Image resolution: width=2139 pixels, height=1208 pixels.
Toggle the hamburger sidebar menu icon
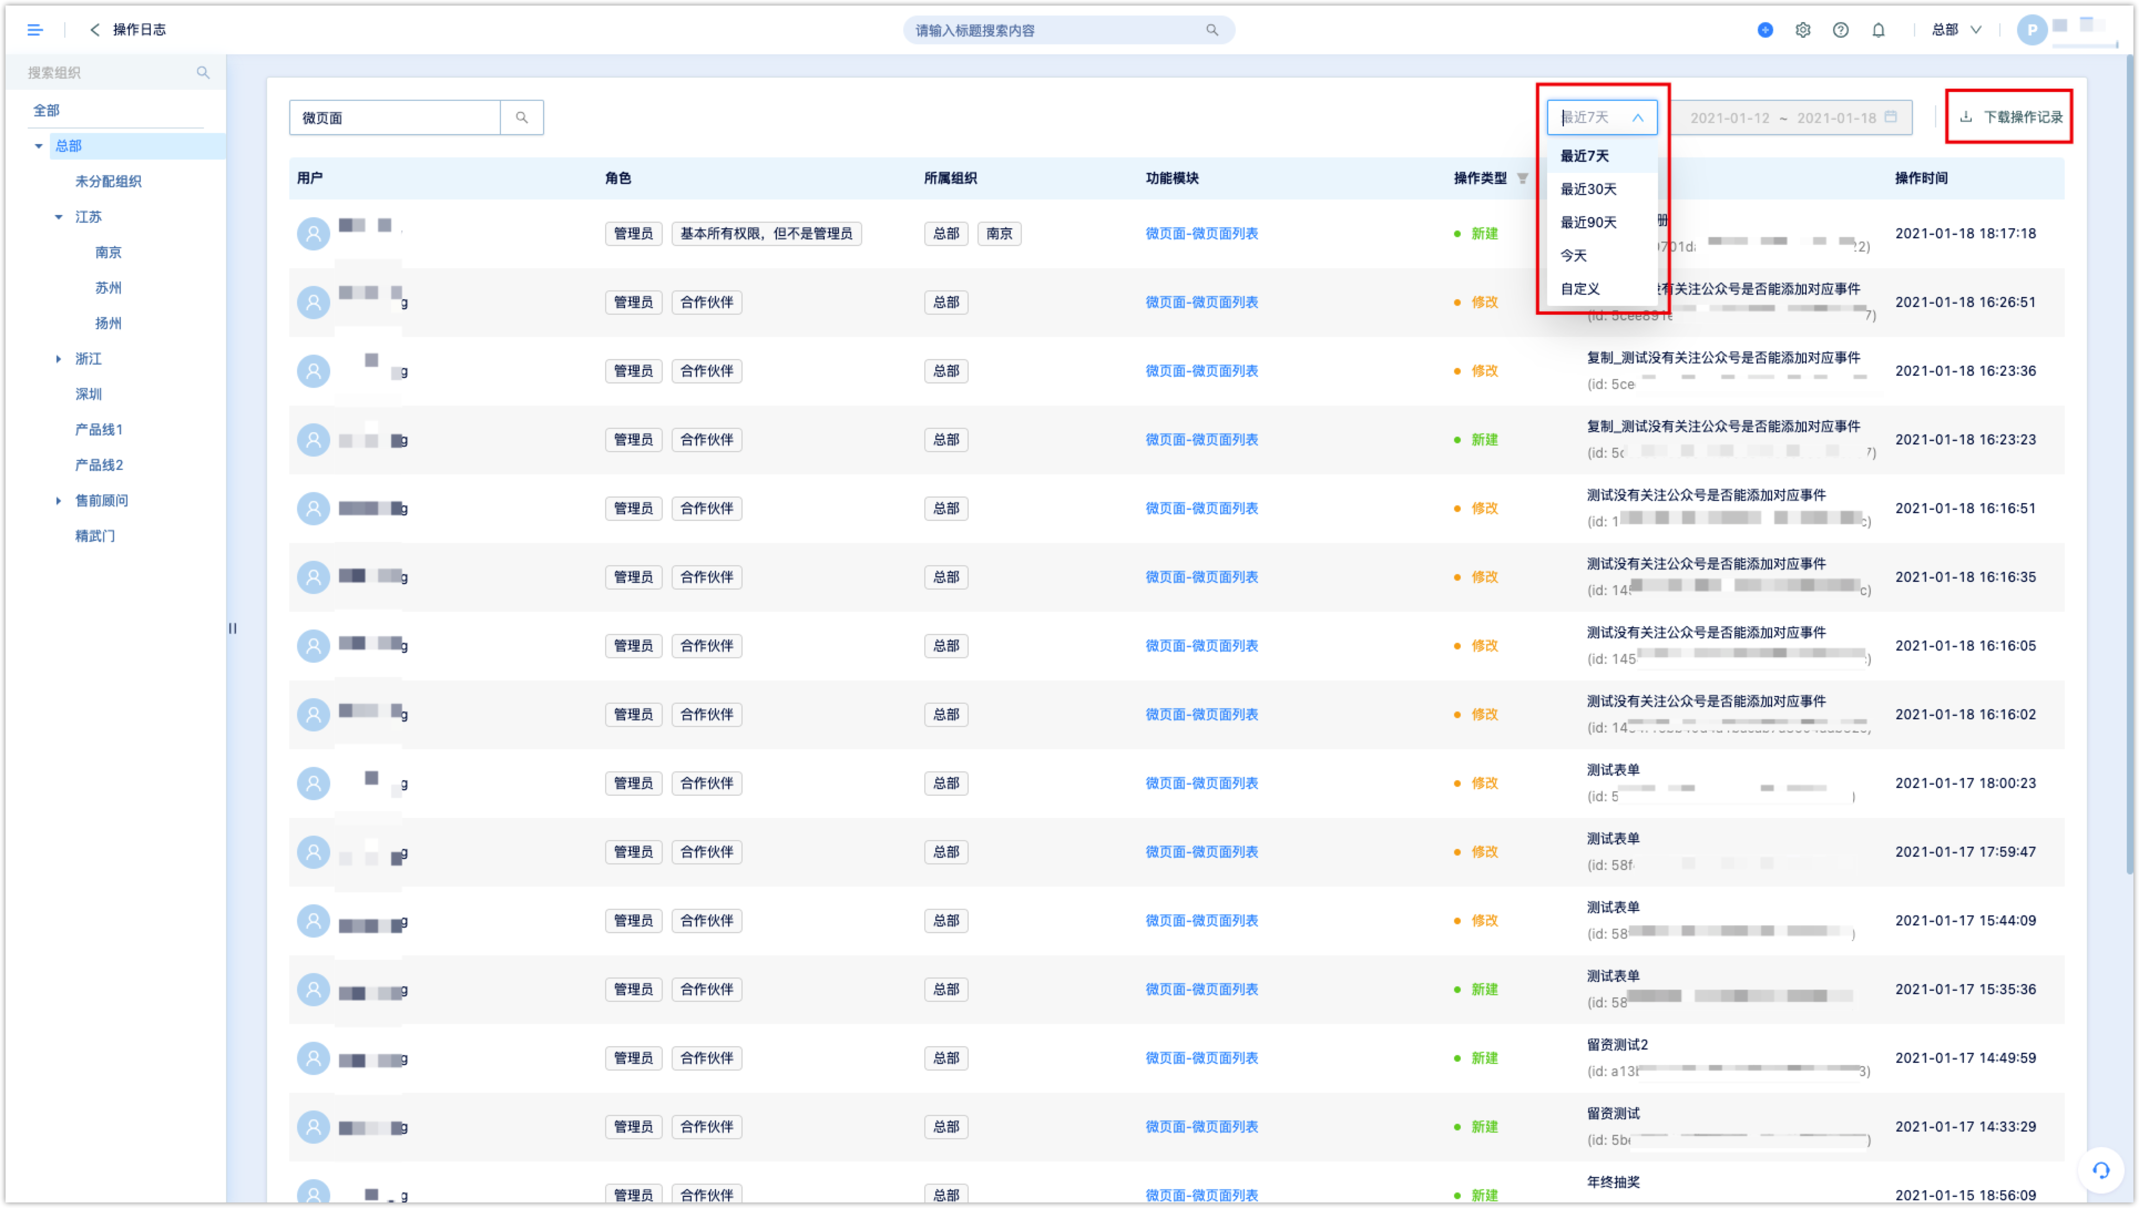tap(35, 30)
